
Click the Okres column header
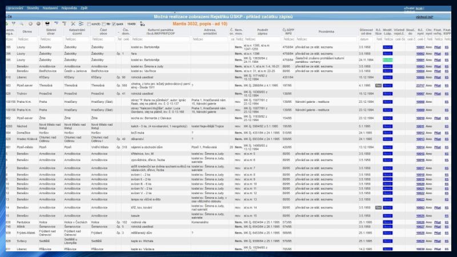[x=27, y=31]
